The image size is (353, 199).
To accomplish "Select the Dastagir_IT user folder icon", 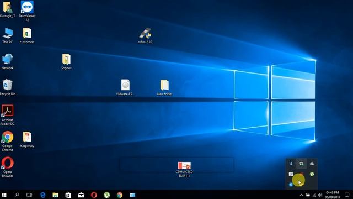I will [7, 9].
